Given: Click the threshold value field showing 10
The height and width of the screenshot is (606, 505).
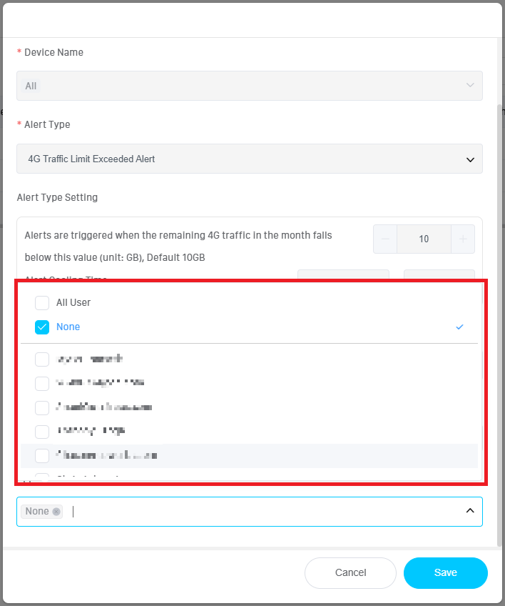Looking at the screenshot, I should coord(424,239).
